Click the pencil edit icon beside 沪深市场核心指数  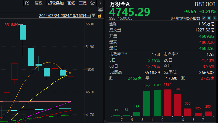coord(203,18)
